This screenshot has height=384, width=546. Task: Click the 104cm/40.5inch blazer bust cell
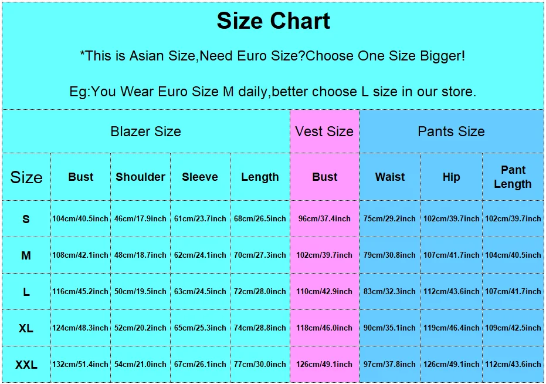pyautogui.click(x=80, y=218)
